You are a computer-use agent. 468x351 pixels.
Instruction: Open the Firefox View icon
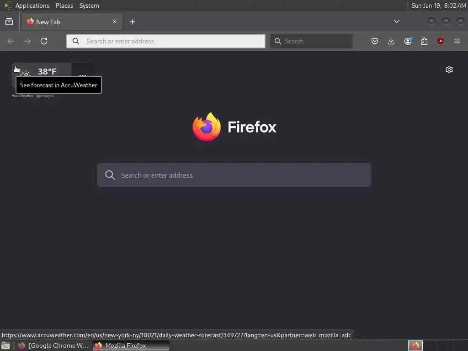pyautogui.click(x=9, y=22)
